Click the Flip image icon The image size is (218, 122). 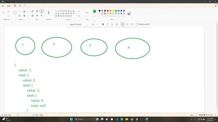[x=24, y=16]
